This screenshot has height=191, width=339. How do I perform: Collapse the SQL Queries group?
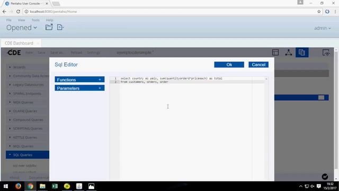[x=28, y=155]
